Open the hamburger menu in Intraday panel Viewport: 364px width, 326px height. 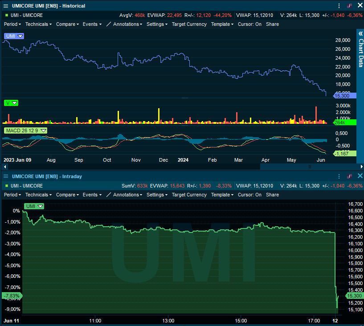pyautogui.click(x=6, y=176)
